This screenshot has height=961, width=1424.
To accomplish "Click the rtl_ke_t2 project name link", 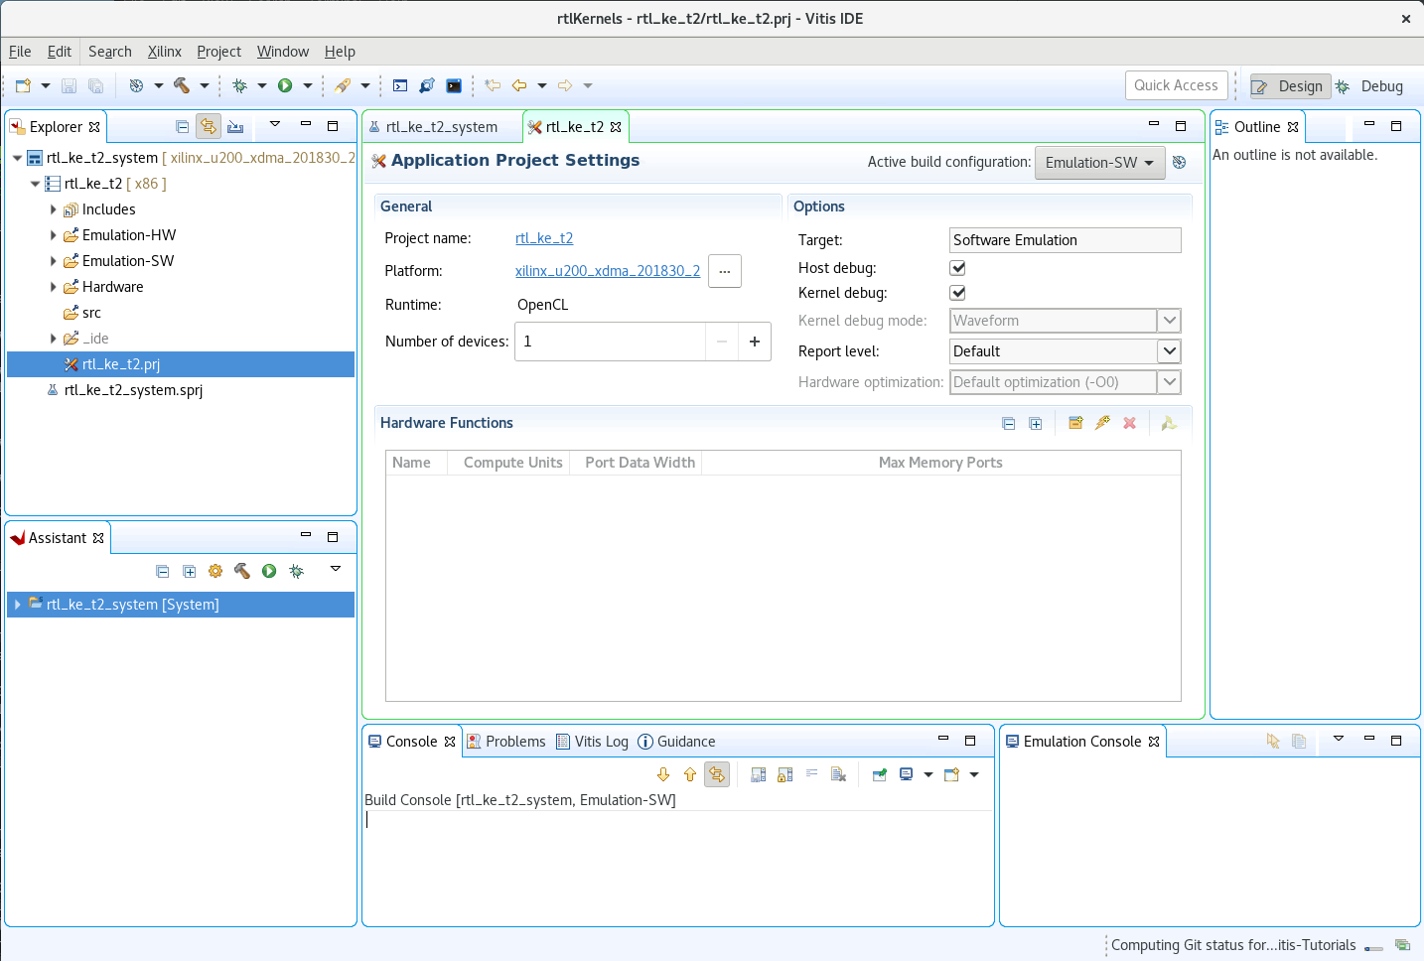I will point(544,238).
